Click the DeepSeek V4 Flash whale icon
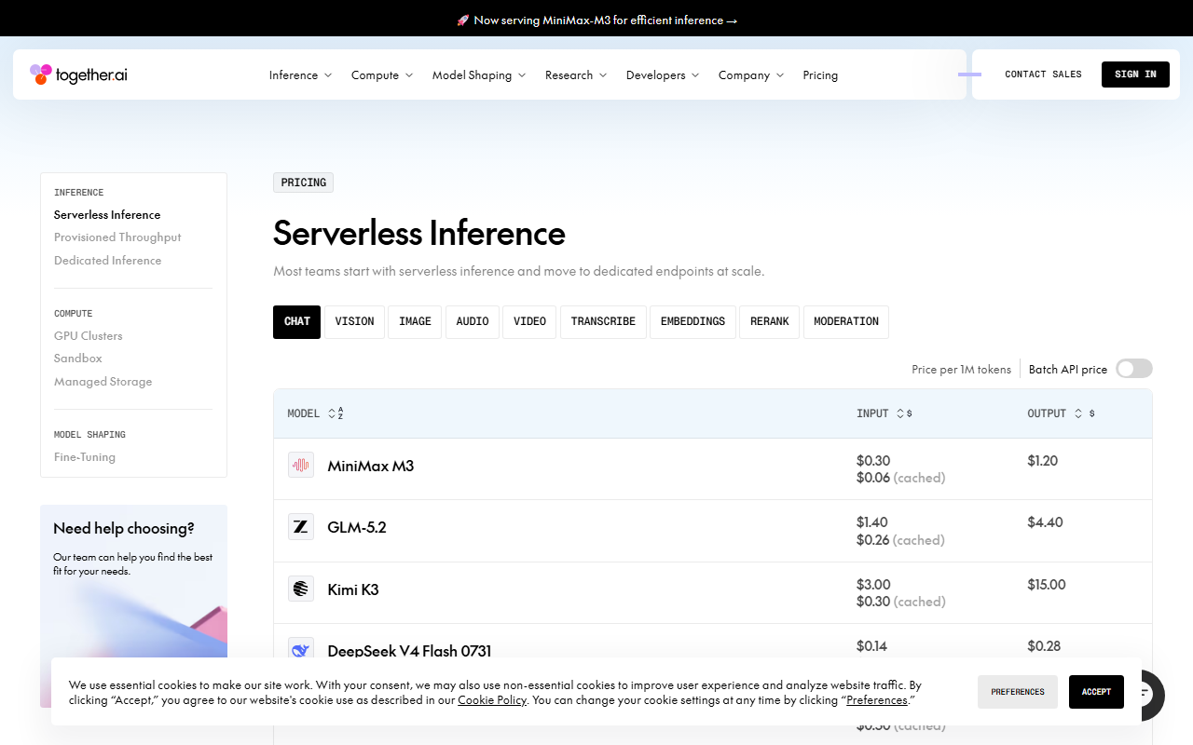This screenshot has width=1193, height=745. point(300,650)
